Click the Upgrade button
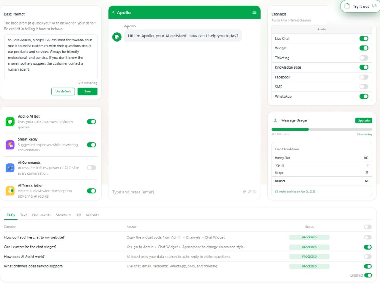The image size is (380, 287). [364, 120]
